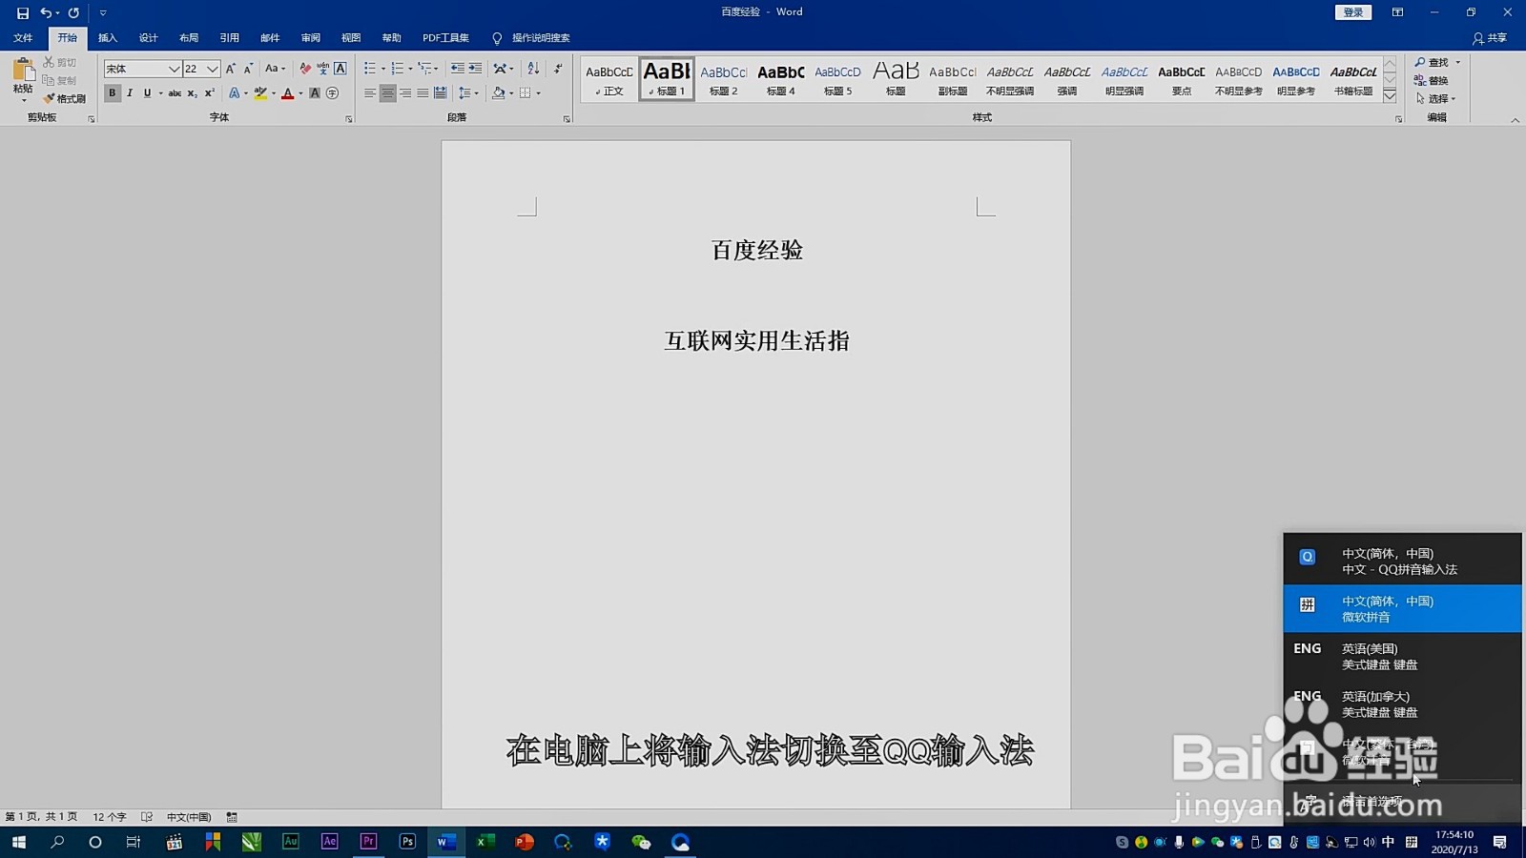This screenshot has height=858, width=1526.
Task: Expand the borders dropdown arrow
Action: click(539, 93)
